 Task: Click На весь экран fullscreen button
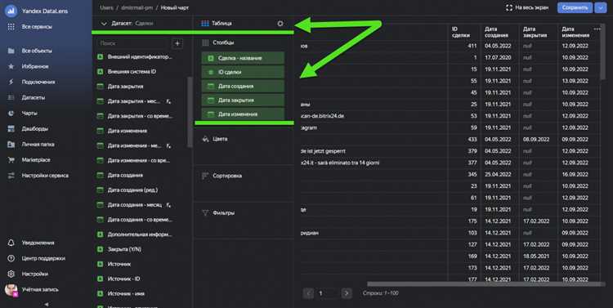(x=527, y=7)
